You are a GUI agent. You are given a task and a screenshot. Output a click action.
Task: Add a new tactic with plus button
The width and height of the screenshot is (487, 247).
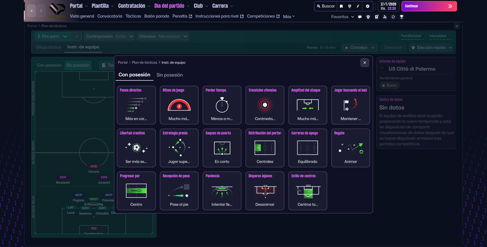77,37
